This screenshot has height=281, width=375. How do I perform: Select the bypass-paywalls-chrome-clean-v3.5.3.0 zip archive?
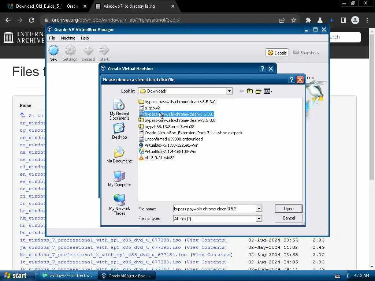[x=177, y=120]
